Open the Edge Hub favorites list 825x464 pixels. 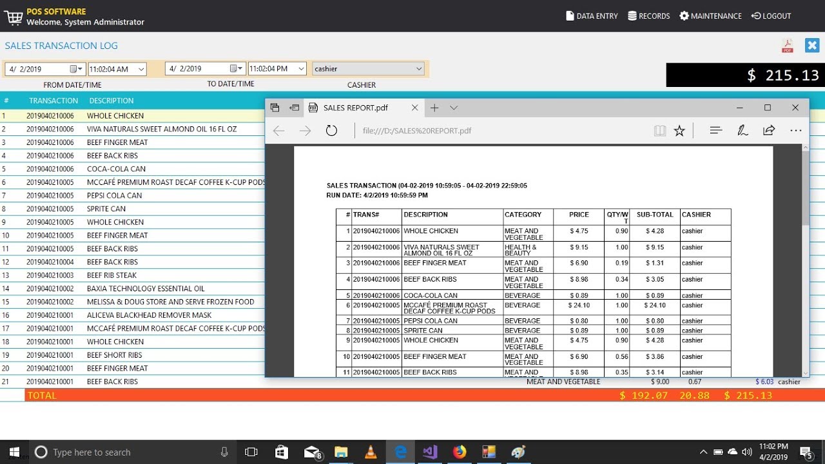[x=716, y=131]
